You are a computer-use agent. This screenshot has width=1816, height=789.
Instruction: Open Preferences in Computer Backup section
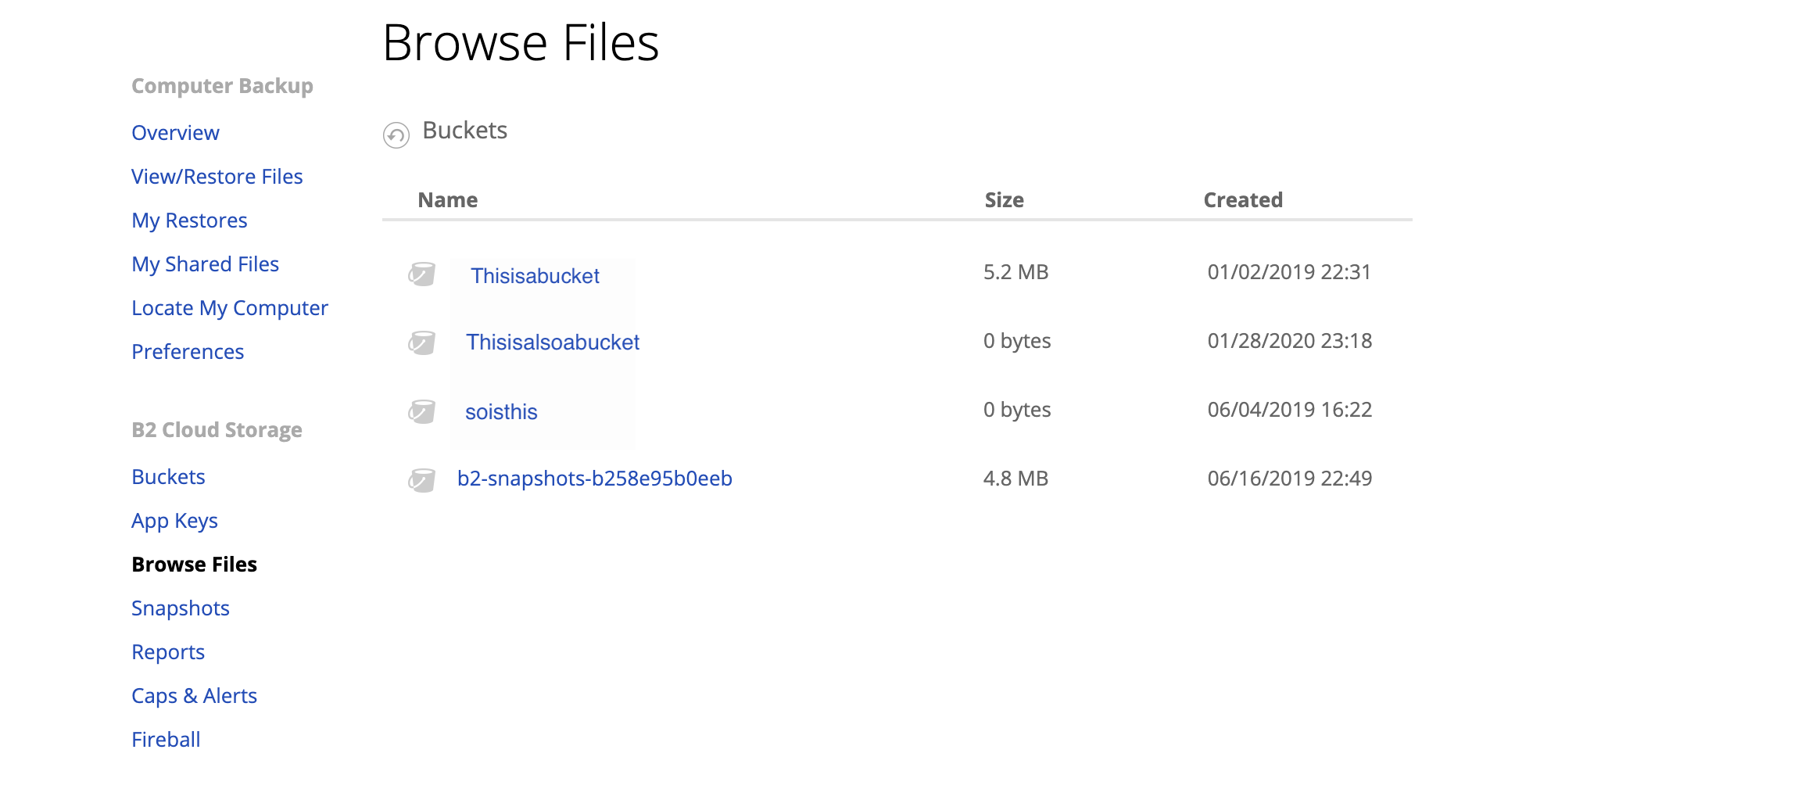(188, 352)
